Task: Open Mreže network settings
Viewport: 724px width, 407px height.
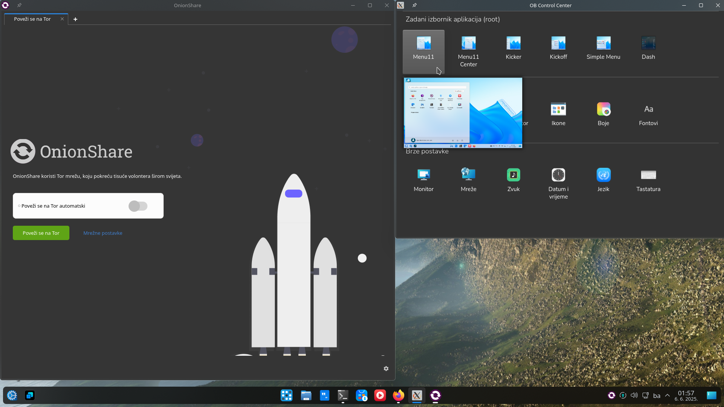Action: click(x=468, y=180)
